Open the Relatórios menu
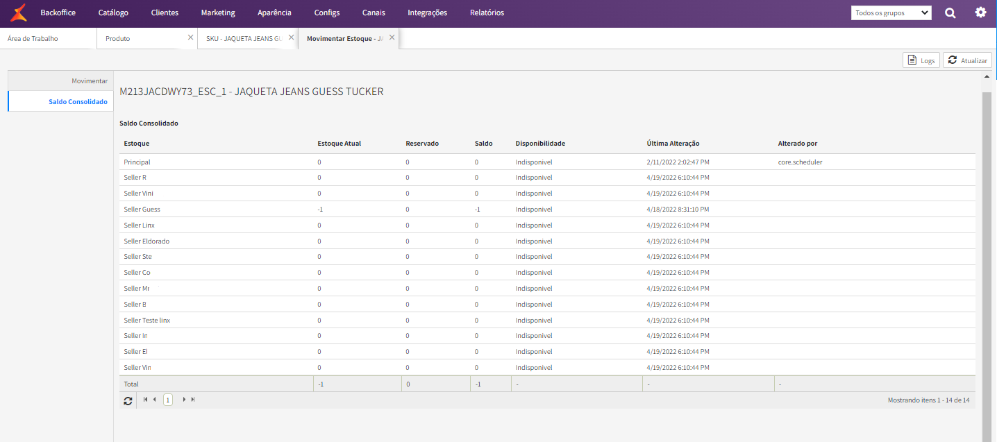Image resolution: width=997 pixels, height=442 pixels. tap(487, 12)
